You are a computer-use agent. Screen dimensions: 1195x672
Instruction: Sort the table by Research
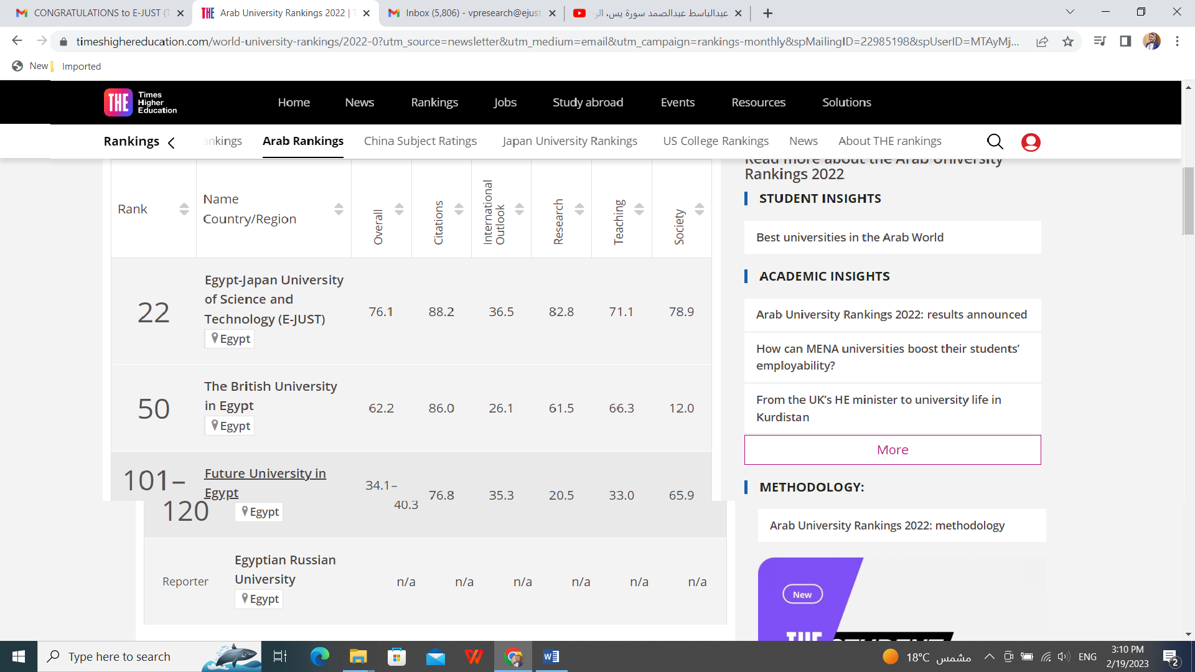[579, 209]
